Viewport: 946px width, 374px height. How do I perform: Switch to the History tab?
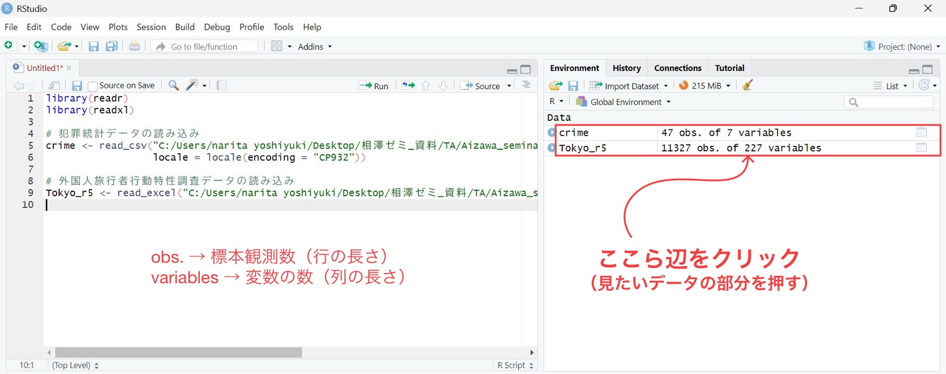click(627, 68)
